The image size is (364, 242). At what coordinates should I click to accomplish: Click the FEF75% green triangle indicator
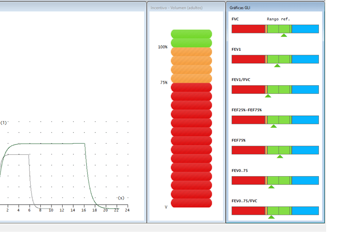click(280, 156)
